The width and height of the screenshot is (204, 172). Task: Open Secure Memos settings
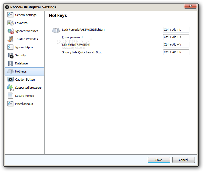25,96
